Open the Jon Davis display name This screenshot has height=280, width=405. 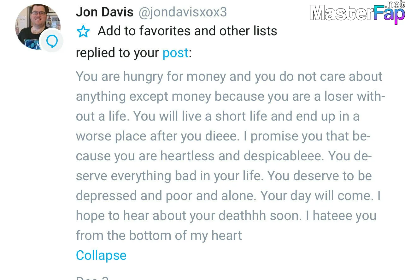[104, 12]
